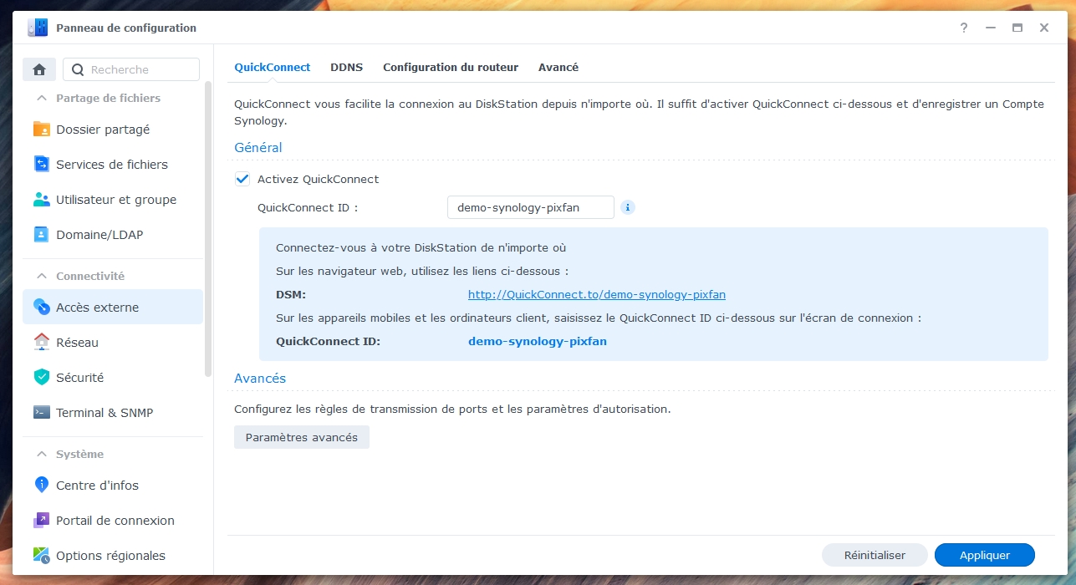Image resolution: width=1076 pixels, height=585 pixels.
Task: Open Services de fichiers icon in sidebar
Action: pyautogui.click(x=42, y=165)
